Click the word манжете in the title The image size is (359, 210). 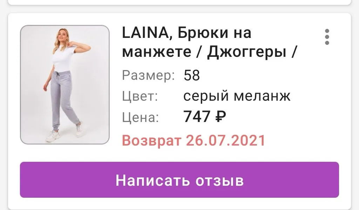(157, 52)
